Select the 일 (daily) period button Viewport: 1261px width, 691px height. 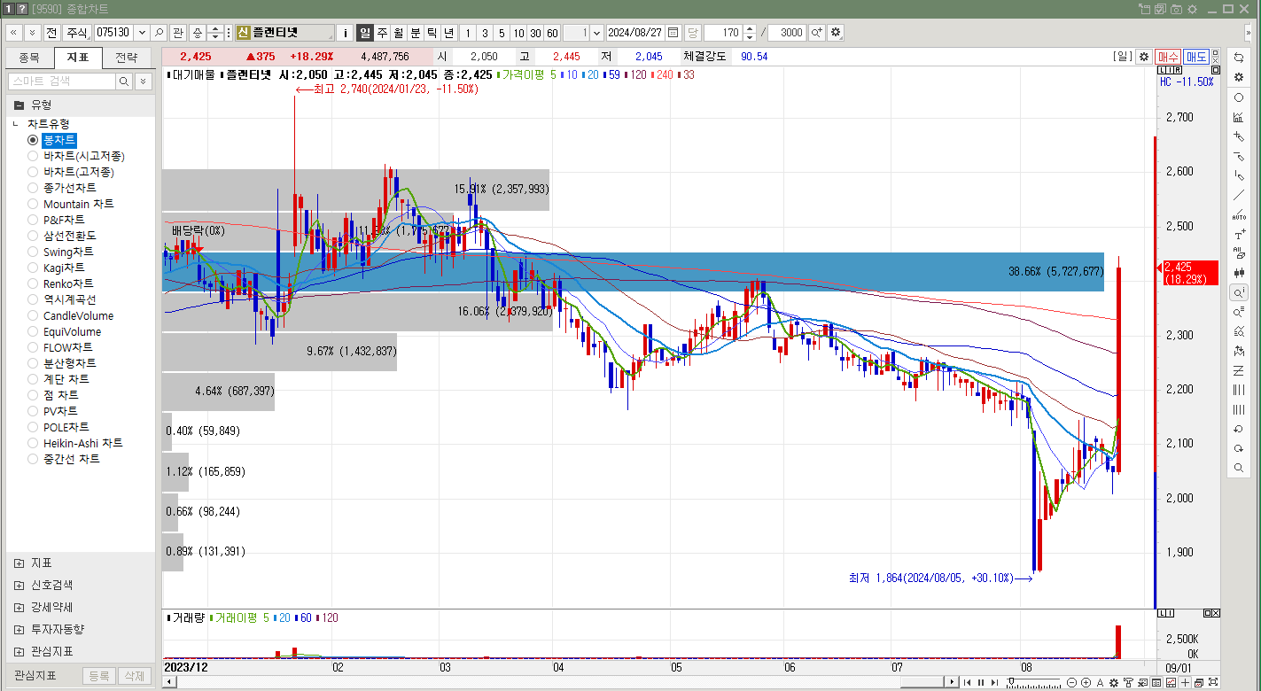(x=365, y=33)
